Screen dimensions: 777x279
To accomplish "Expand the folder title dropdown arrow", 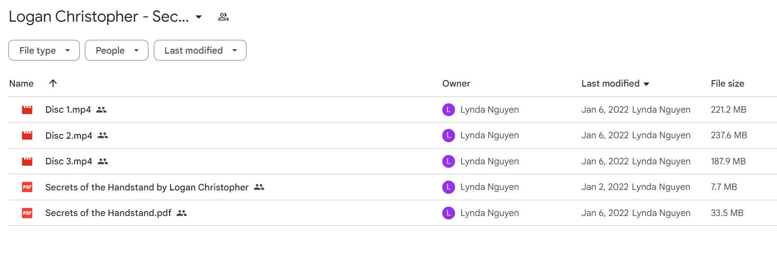I will click(199, 17).
